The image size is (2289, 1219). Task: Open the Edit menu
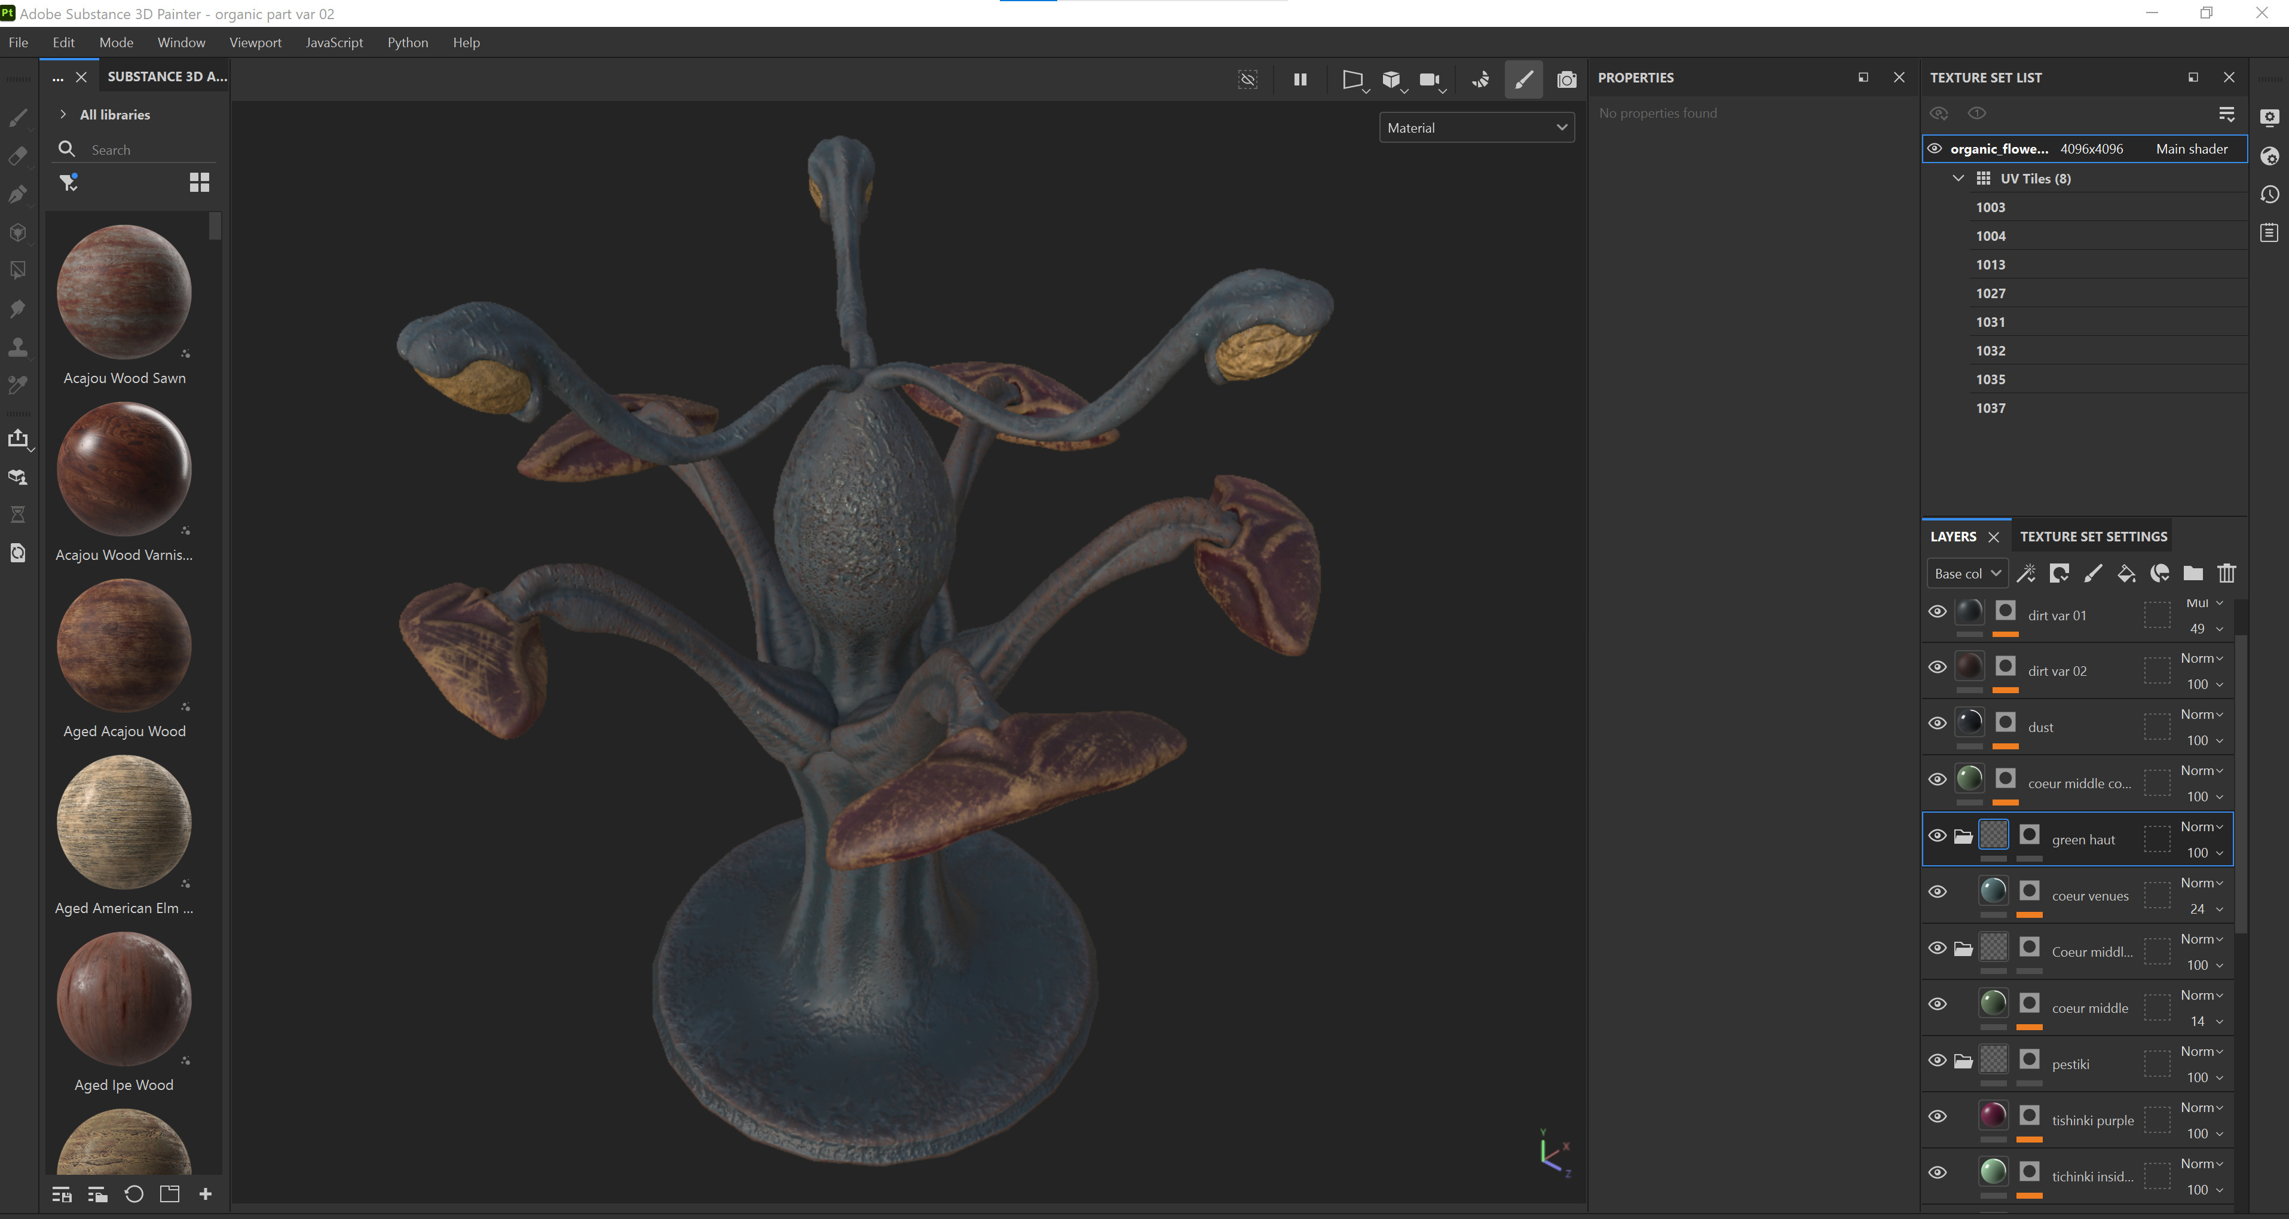pos(63,42)
